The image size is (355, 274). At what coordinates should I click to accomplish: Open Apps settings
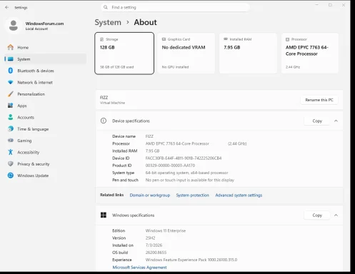pos(45,106)
